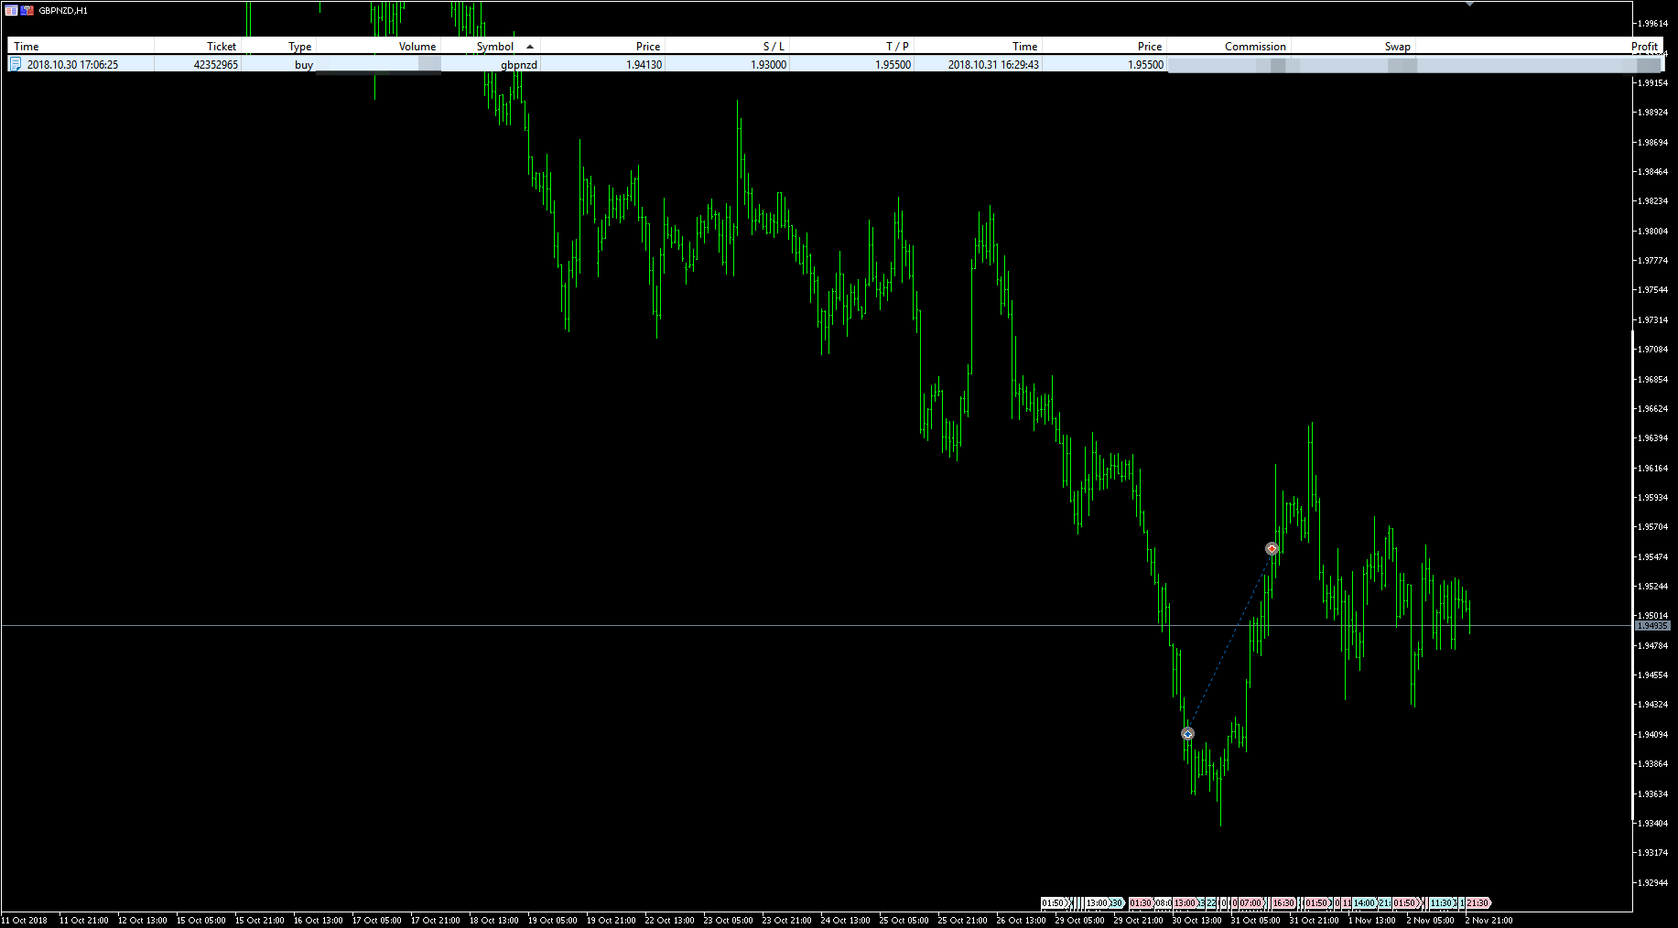The image size is (1678, 928).
Task: Sort by the Volume column header
Action: (417, 47)
